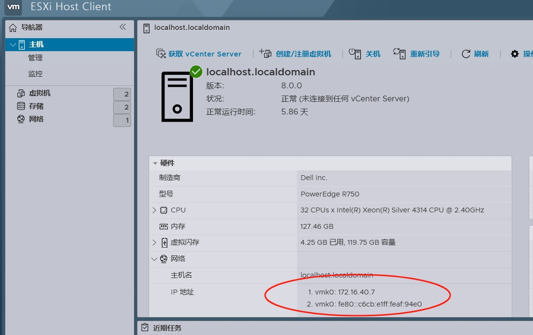Click 重新引导 toolbar button

425,54
